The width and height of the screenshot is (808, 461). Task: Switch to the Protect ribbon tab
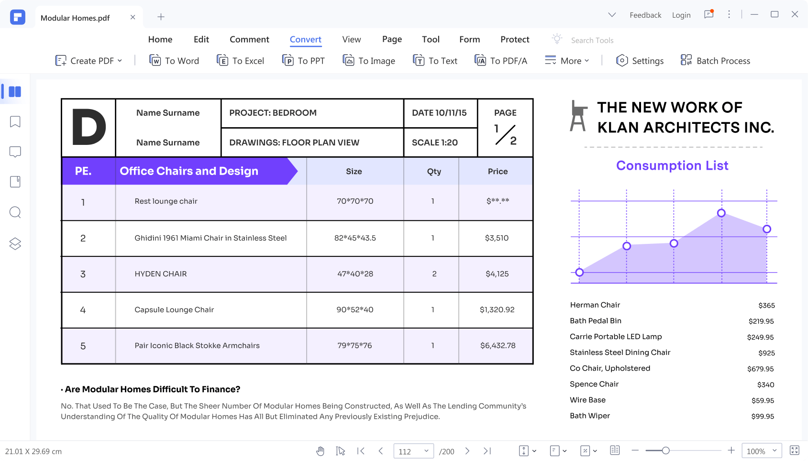pos(515,39)
